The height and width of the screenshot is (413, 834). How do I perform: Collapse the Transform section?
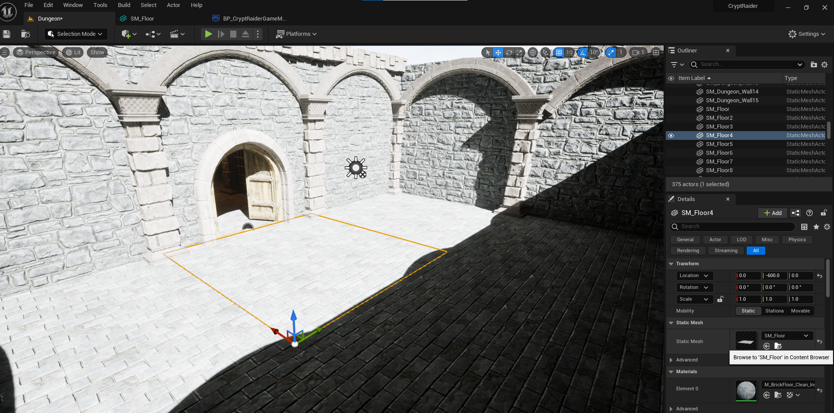pyautogui.click(x=671, y=264)
